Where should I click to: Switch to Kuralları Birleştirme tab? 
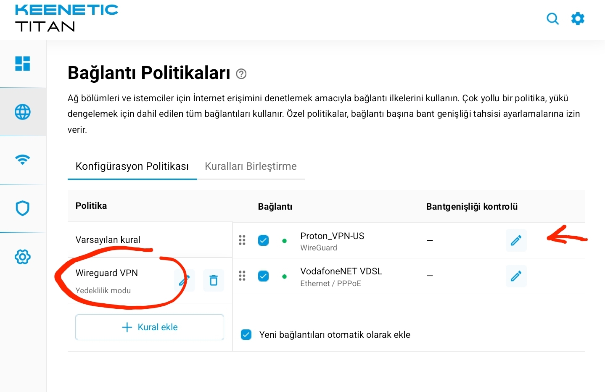(251, 166)
